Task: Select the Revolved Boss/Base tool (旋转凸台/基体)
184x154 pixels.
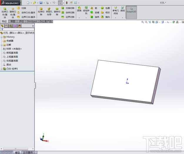Action: pos(13,13)
